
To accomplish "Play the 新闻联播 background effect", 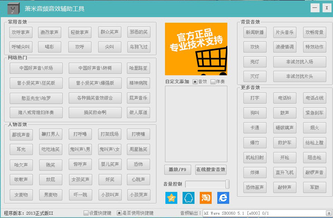I will [255, 32].
